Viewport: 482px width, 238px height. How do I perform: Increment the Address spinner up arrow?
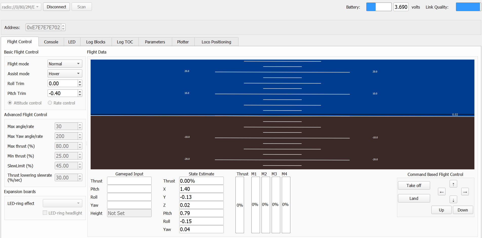point(63,26)
